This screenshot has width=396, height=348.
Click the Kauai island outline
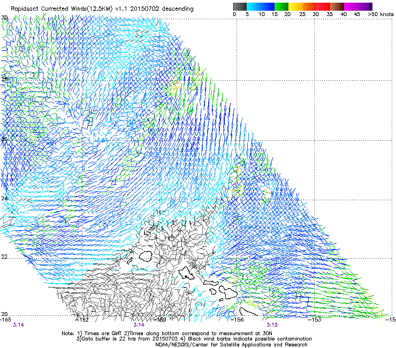pos(145,256)
